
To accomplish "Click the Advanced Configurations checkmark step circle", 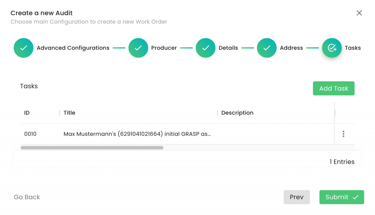I will pyautogui.click(x=23, y=48).
